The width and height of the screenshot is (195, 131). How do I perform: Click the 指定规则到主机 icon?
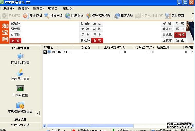click(138, 16)
